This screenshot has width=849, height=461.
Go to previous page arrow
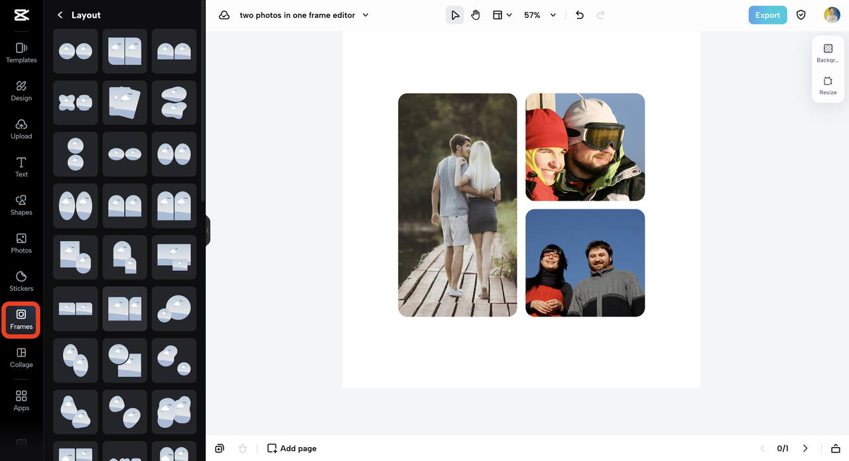click(x=762, y=448)
